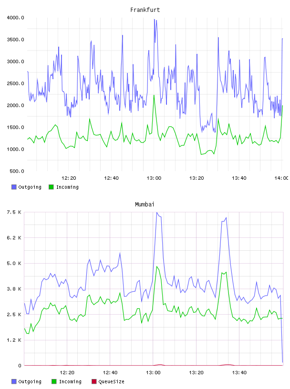Click the 12:20 time label on Mumbai chart
290x389 pixels.
(x=67, y=373)
